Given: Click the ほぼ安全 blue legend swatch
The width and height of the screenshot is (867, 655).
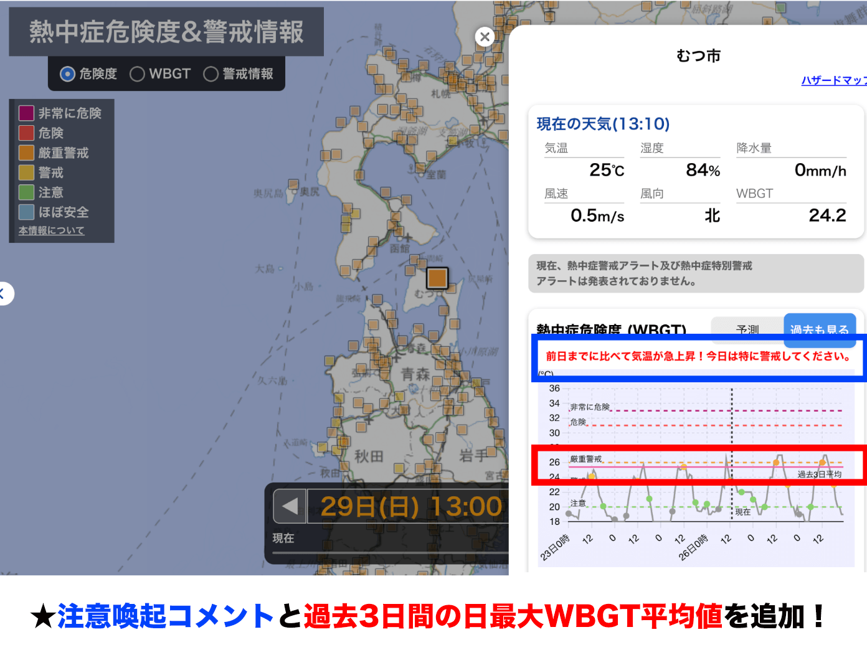Looking at the screenshot, I should pos(26,212).
